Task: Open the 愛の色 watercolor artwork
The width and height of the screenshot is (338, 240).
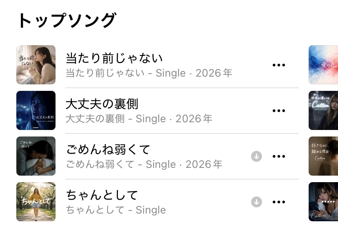Action: 323,65
